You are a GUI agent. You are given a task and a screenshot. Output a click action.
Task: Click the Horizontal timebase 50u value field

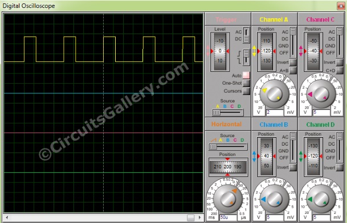(228, 217)
